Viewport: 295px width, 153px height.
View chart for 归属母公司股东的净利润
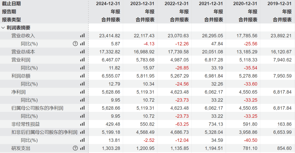pos(82,108)
